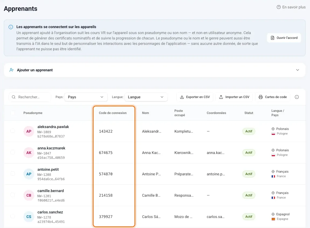Open the Langue filter dropdown

[146, 97]
